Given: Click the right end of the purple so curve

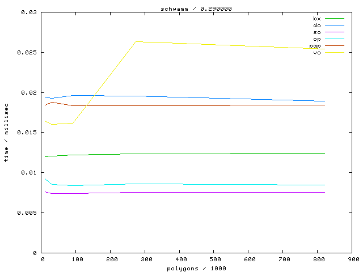Looking at the screenshot, I should click(x=324, y=192).
